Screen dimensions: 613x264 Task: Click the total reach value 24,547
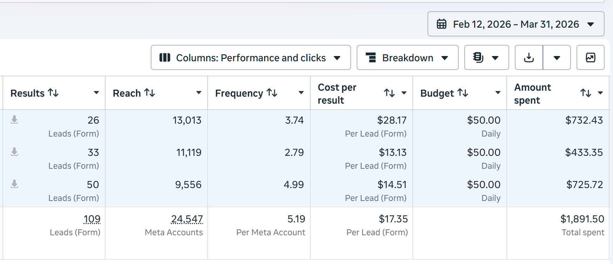tap(187, 219)
